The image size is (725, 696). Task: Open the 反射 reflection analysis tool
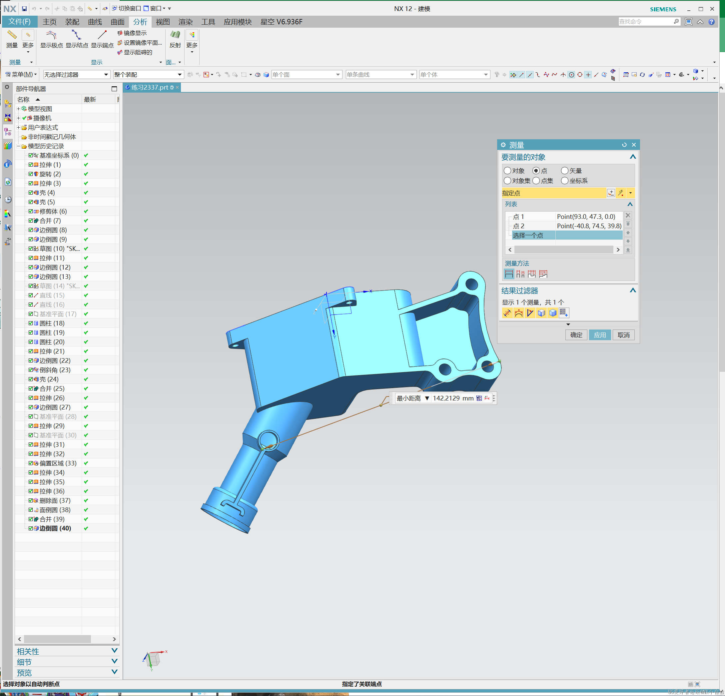tap(175, 39)
